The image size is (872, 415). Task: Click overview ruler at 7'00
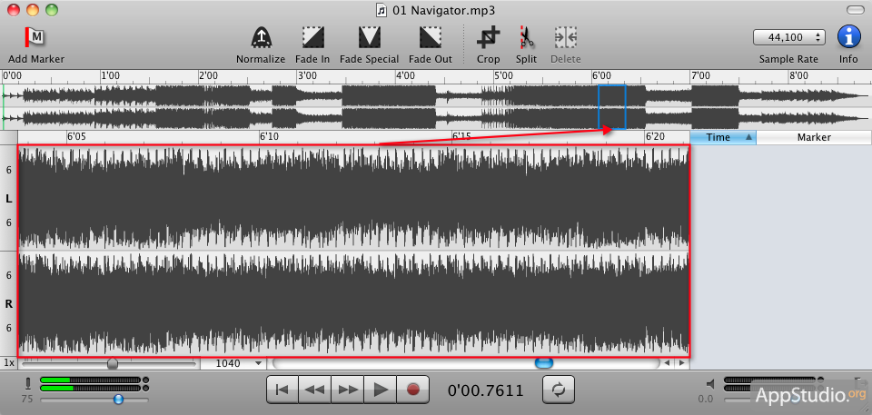click(699, 75)
